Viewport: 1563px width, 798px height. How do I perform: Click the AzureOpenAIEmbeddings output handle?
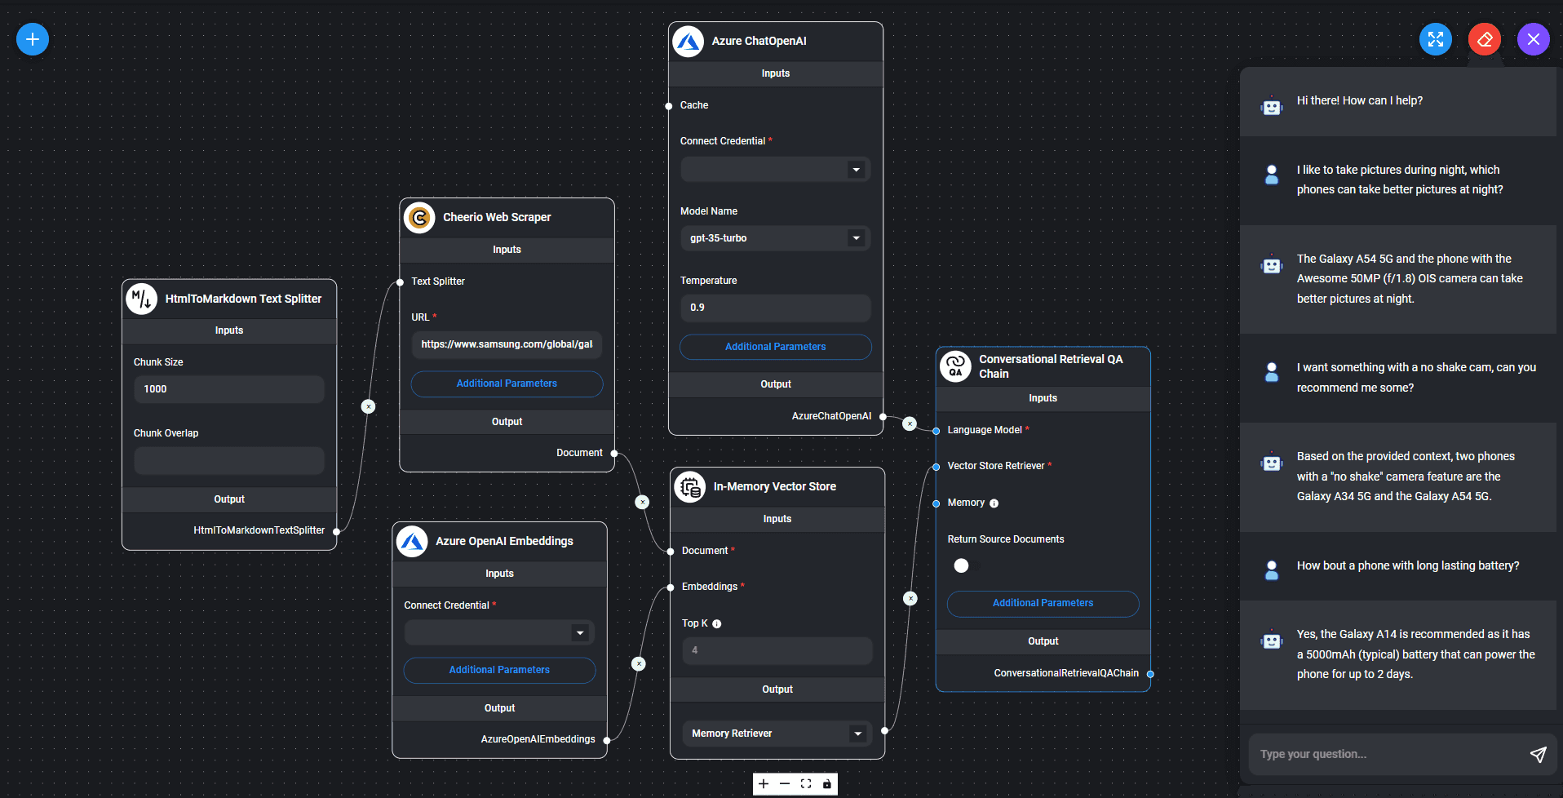[607, 740]
